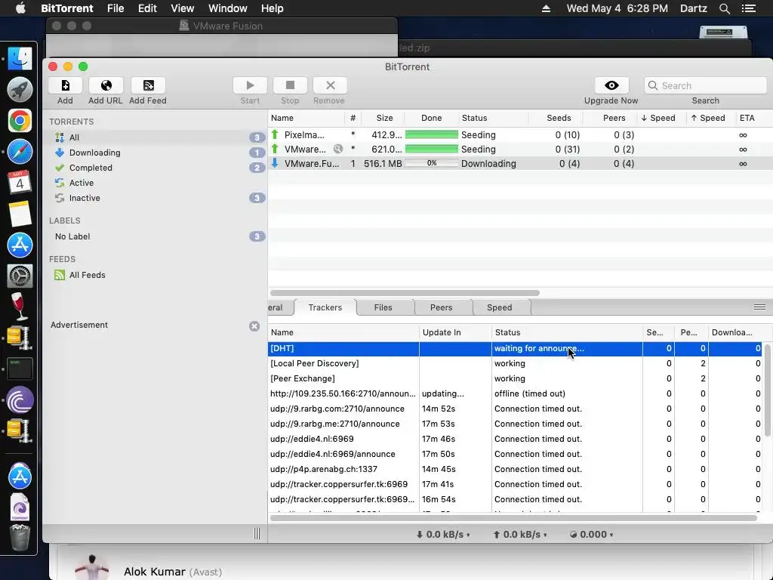This screenshot has height=580, width=773.
Task: Open upload speed limit dropdown in status bar
Action: pyautogui.click(x=520, y=534)
